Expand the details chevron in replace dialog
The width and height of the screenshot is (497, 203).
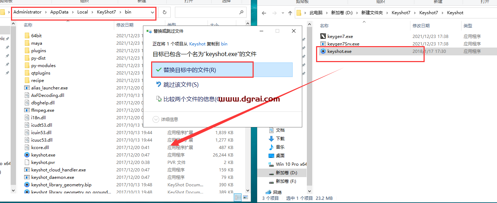point(156,119)
